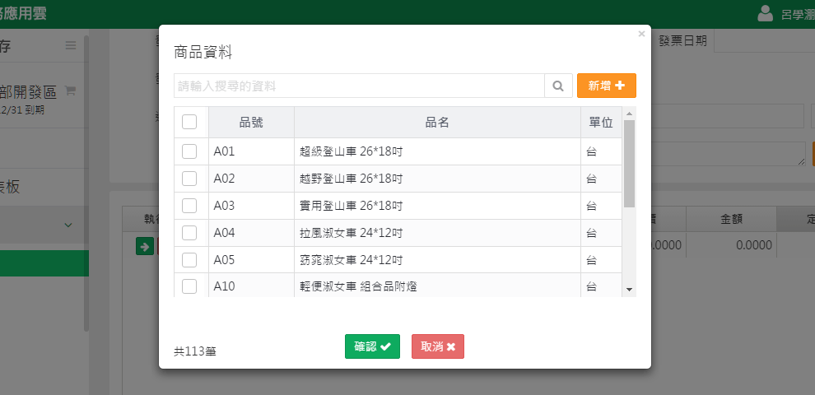Image resolution: width=815 pixels, height=395 pixels.
Task: Switch to the 發票日期 tab
Action: click(x=683, y=41)
